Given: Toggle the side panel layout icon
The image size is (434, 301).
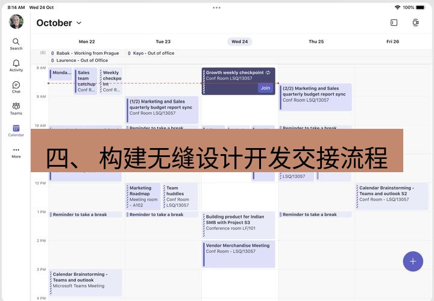Looking at the screenshot, I should coord(394,23).
